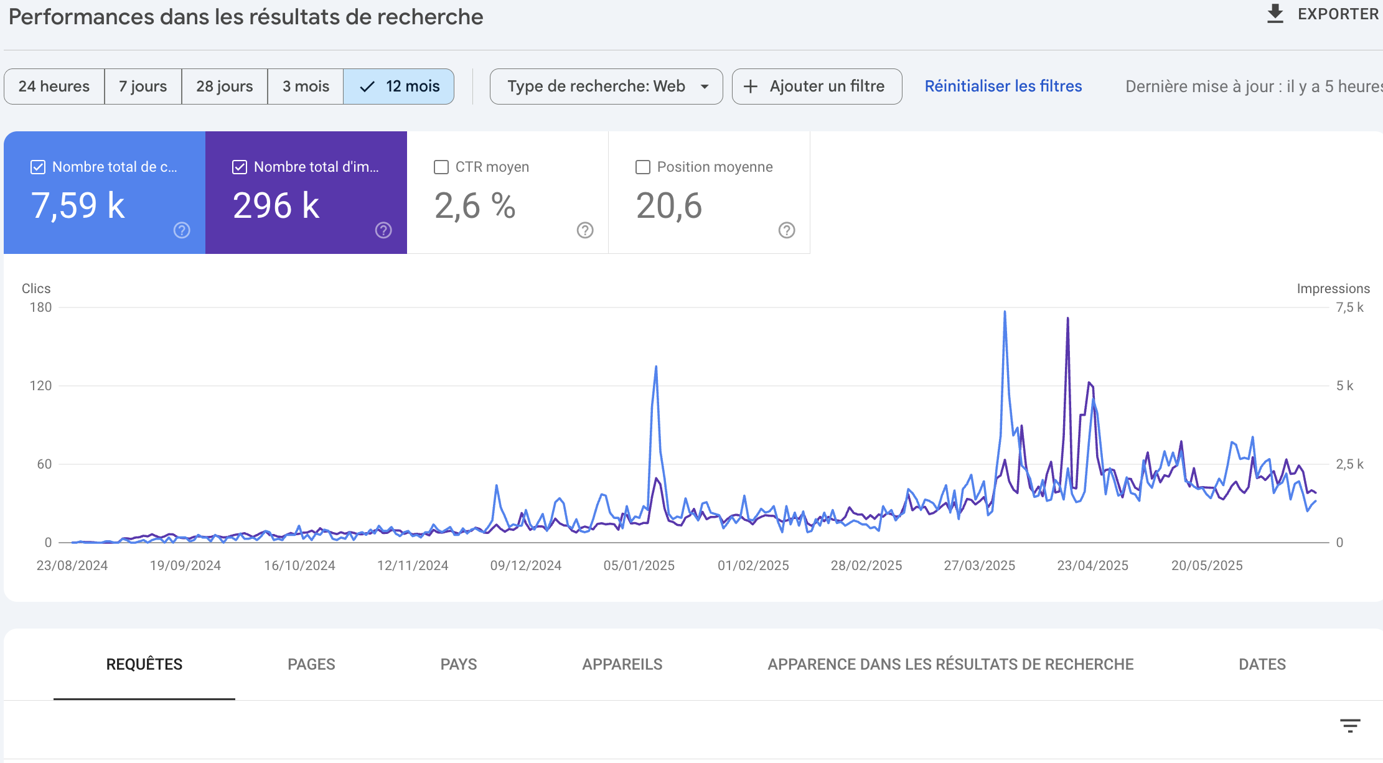
Task: Click the 120 clicks axis label
Action: coord(41,386)
